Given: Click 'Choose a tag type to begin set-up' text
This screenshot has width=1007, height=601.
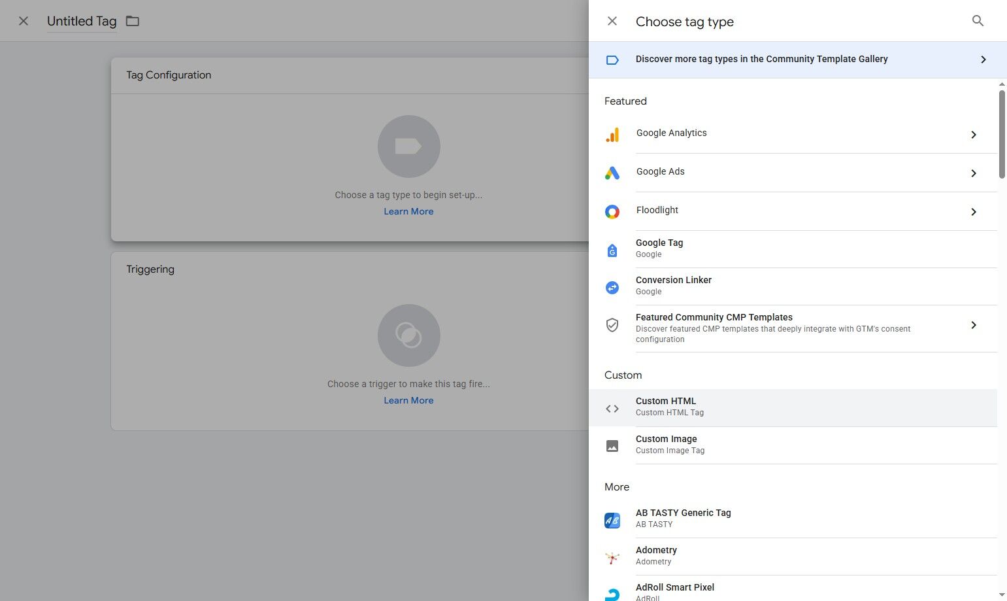Looking at the screenshot, I should (x=408, y=195).
